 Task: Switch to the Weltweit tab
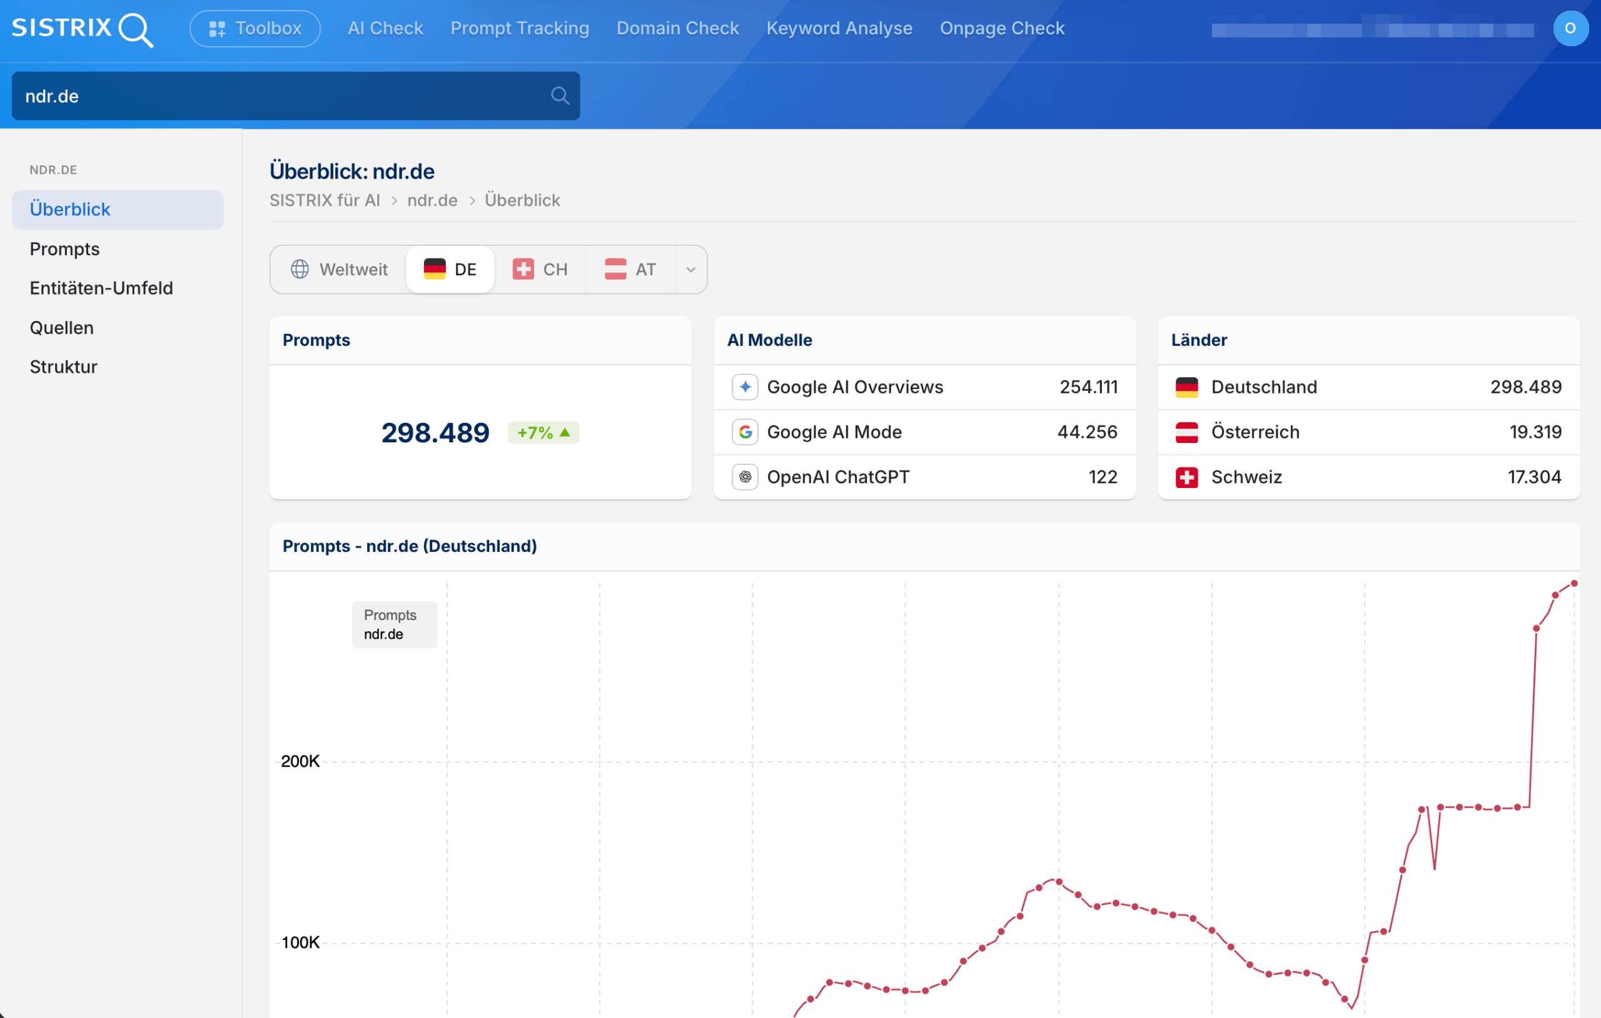point(339,270)
